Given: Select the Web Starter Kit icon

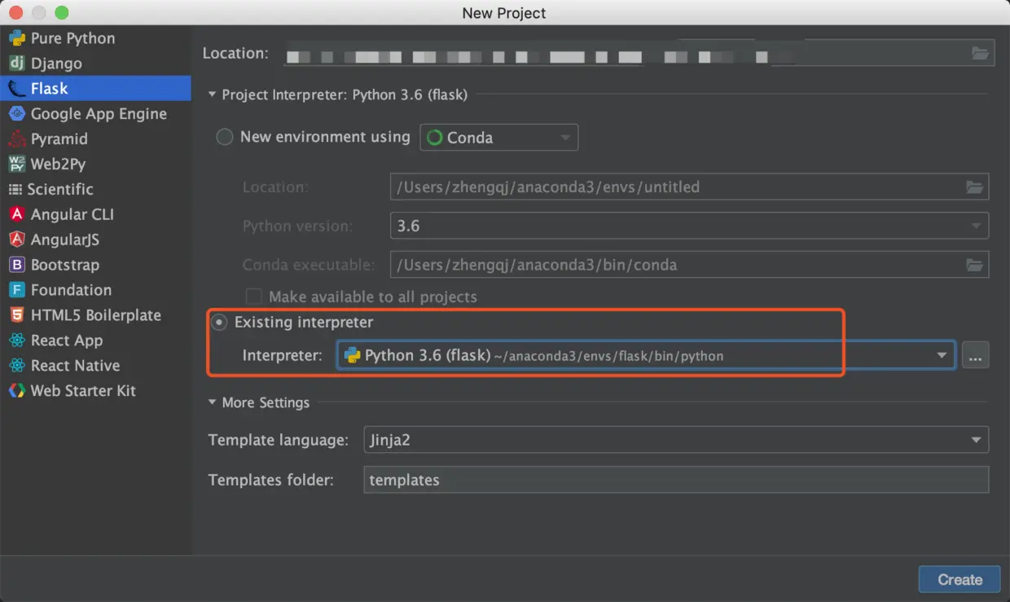Looking at the screenshot, I should point(16,392).
